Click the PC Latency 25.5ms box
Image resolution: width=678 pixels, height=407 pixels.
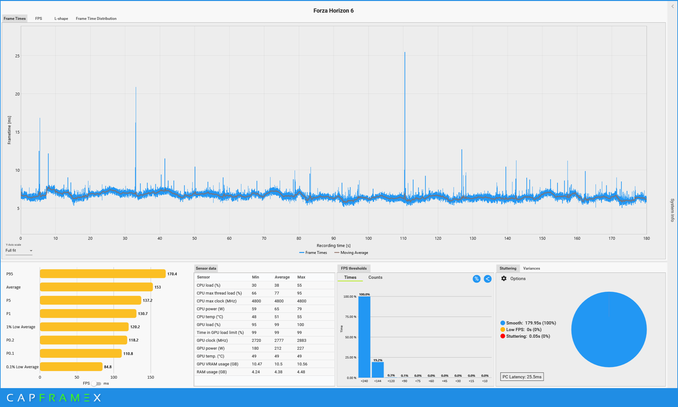[522, 377]
